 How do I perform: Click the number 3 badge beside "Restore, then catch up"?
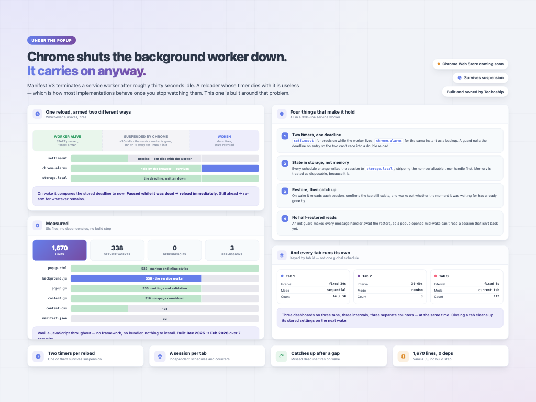click(x=285, y=191)
